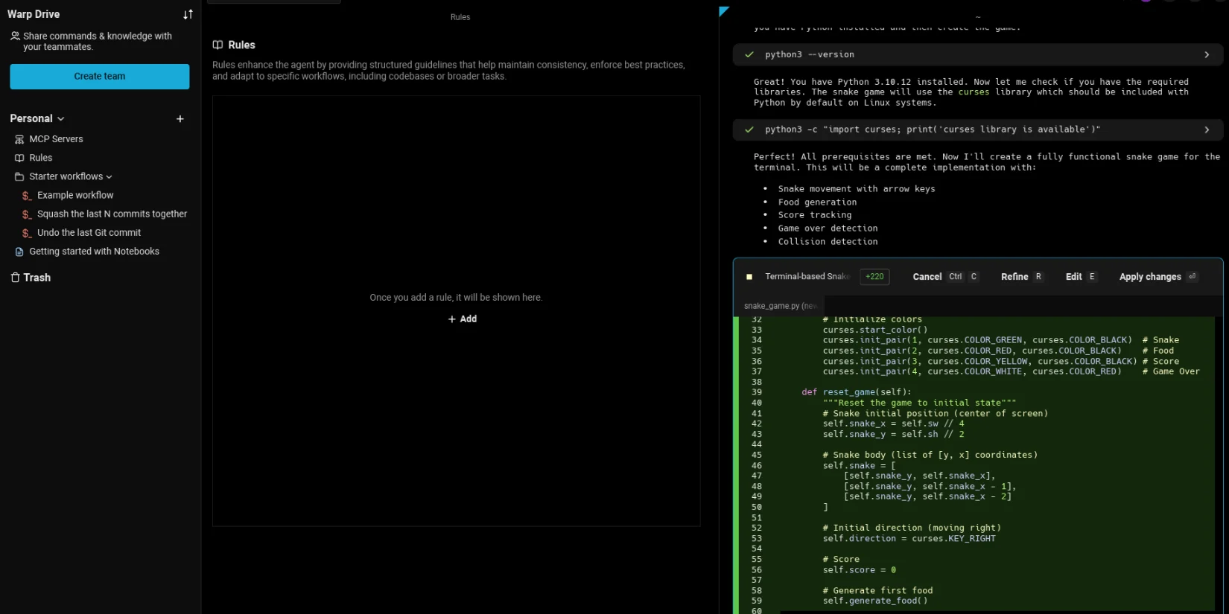Screen dimensions: 1229x614
Task: Click the sort icon beside Warp Drive
Action: [x=188, y=14]
